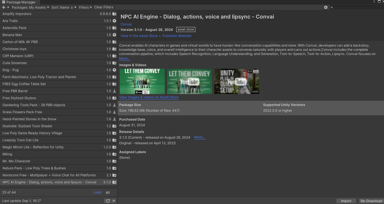
Task: Open the first Let Them Convey image thumbnail
Action: [142, 81]
